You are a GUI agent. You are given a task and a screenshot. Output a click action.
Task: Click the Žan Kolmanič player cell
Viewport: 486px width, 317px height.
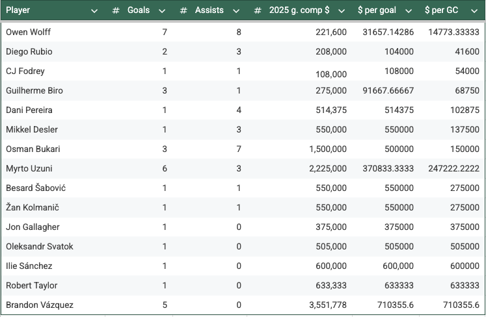[x=33, y=207]
